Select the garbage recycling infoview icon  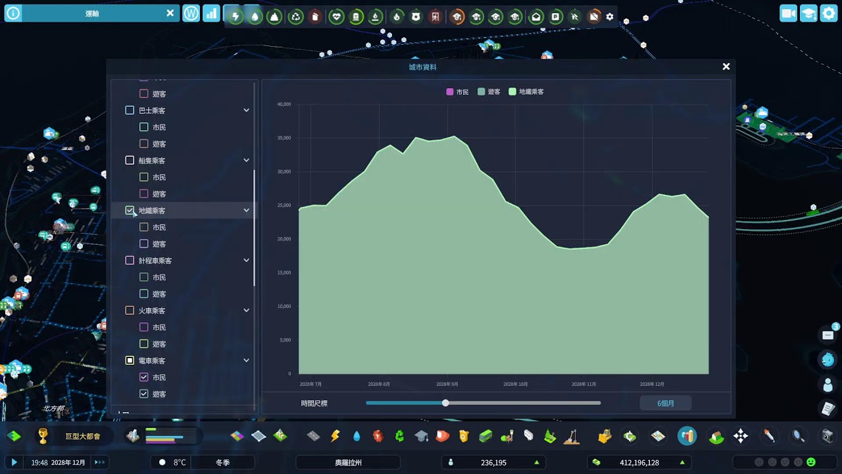coord(296,16)
